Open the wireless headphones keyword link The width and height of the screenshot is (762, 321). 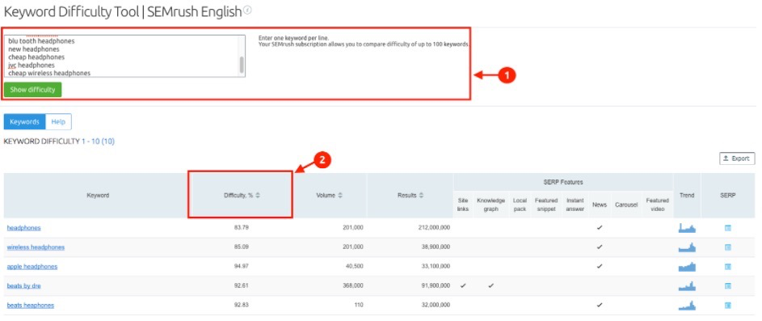pos(36,247)
